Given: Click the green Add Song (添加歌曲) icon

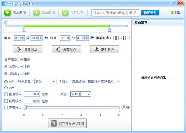Looking at the screenshot, I should click(x=7, y=13).
